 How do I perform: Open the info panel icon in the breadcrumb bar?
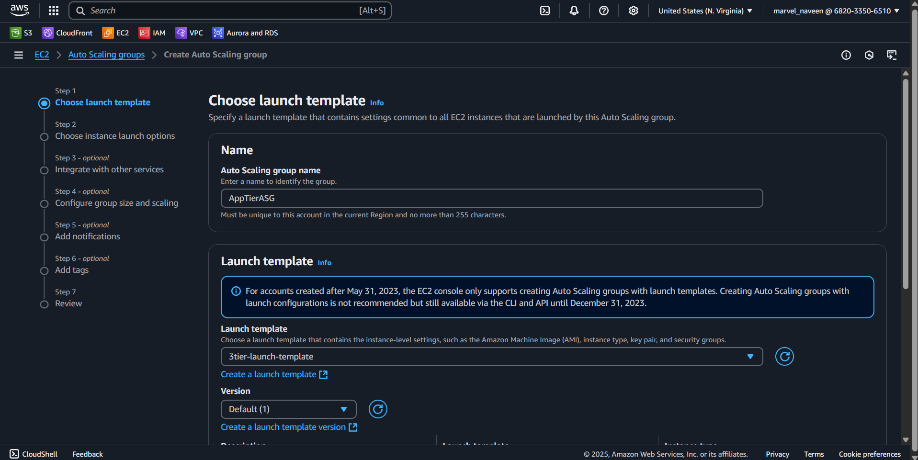click(846, 55)
